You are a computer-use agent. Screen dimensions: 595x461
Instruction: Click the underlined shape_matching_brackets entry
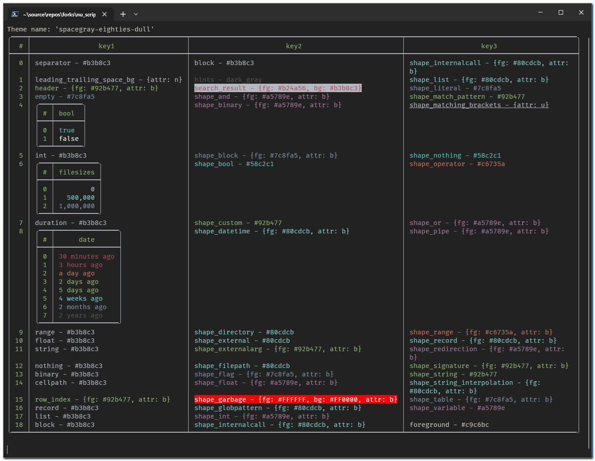(x=479, y=105)
